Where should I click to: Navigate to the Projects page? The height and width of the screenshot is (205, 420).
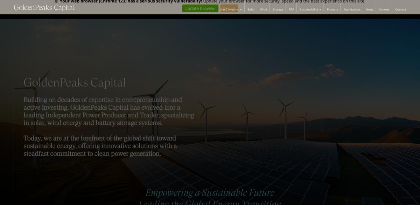point(332,9)
